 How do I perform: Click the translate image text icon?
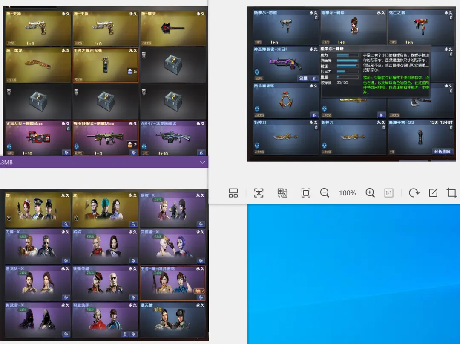coord(282,193)
